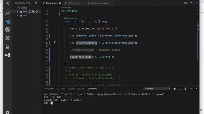The image size is (204, 114).
Task: Click line number 17 in the gutter
Action: [x=47, y=43]
